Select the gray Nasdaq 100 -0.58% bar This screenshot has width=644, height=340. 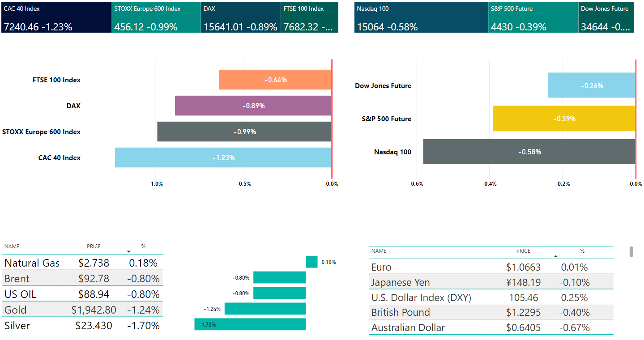tap(529, 152)
